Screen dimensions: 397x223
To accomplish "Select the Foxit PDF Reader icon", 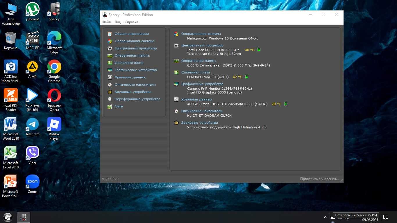I will [11, 100].
